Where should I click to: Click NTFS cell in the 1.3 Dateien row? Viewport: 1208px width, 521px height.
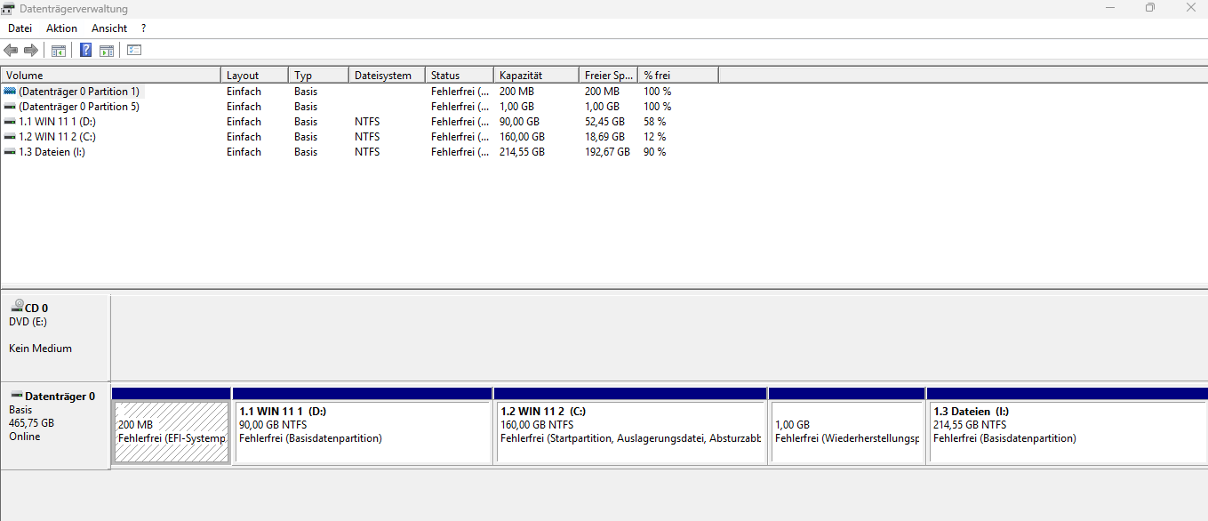(x=367, y=152)
